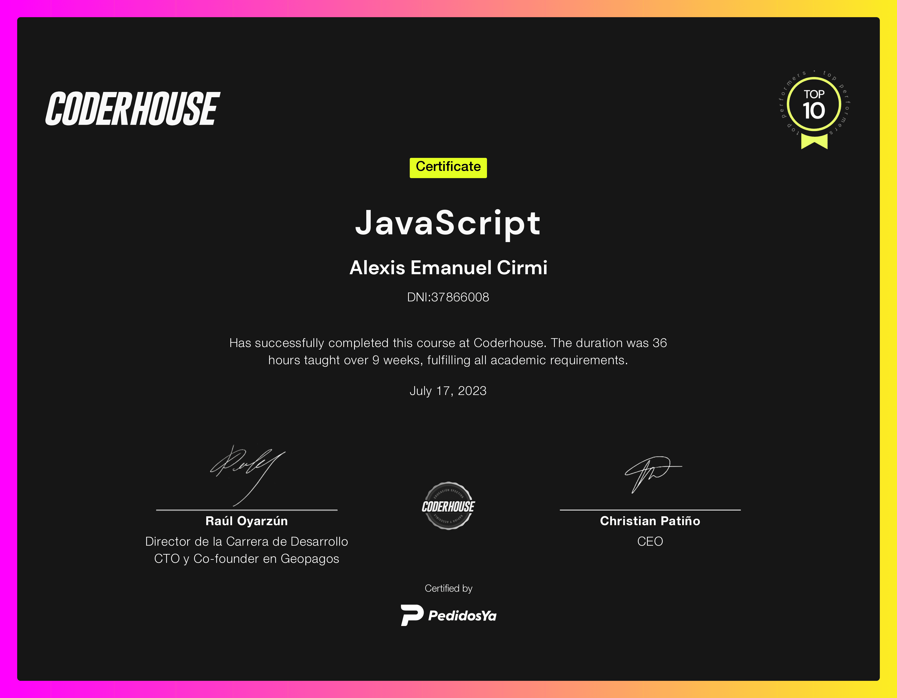897x698 pixels.
Task: Click the Certified by label
Action: (448, 589)
